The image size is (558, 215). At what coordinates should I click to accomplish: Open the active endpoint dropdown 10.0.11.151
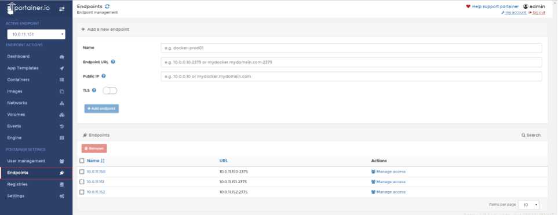[x=37, y=35]
